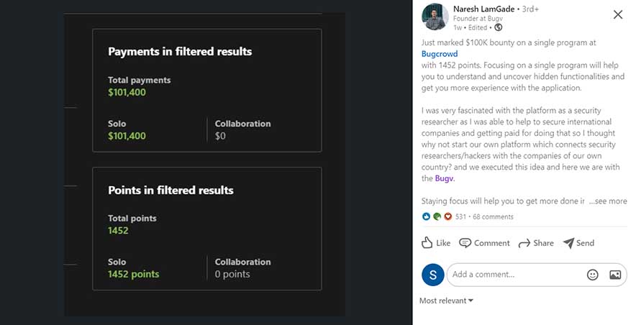The height and width of the screenshot is (325, 636).
Task: Click the globe visibility icon
Action: (498, 27)
